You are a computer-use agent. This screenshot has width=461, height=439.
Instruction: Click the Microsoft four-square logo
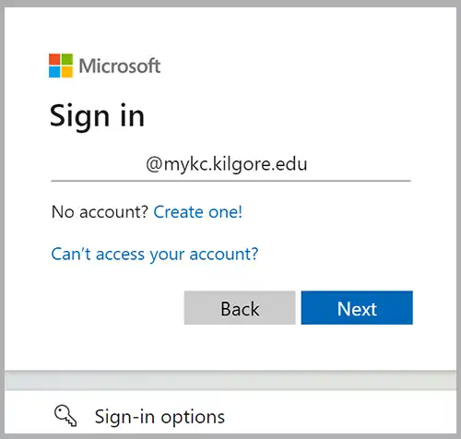point(61,65)
